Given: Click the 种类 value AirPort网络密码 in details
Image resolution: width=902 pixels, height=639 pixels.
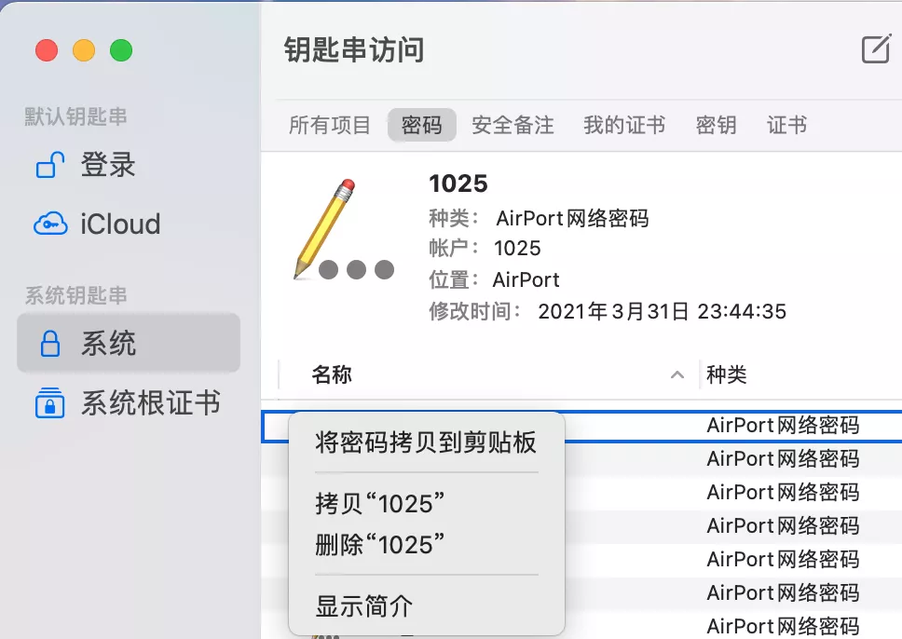Looking at the screenshot, I should (x=572, y=219).
